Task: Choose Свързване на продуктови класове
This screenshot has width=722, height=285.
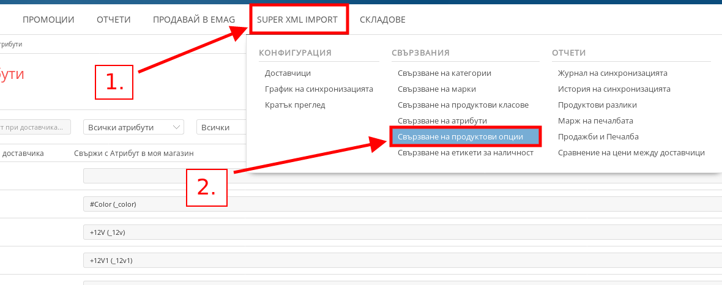Action: (x=463, y=105)
